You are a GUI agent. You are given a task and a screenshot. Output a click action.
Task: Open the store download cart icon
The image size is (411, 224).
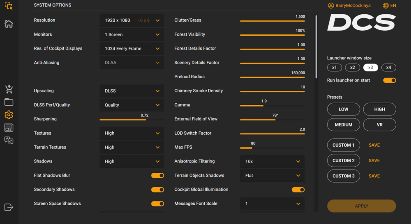point(9,89)
